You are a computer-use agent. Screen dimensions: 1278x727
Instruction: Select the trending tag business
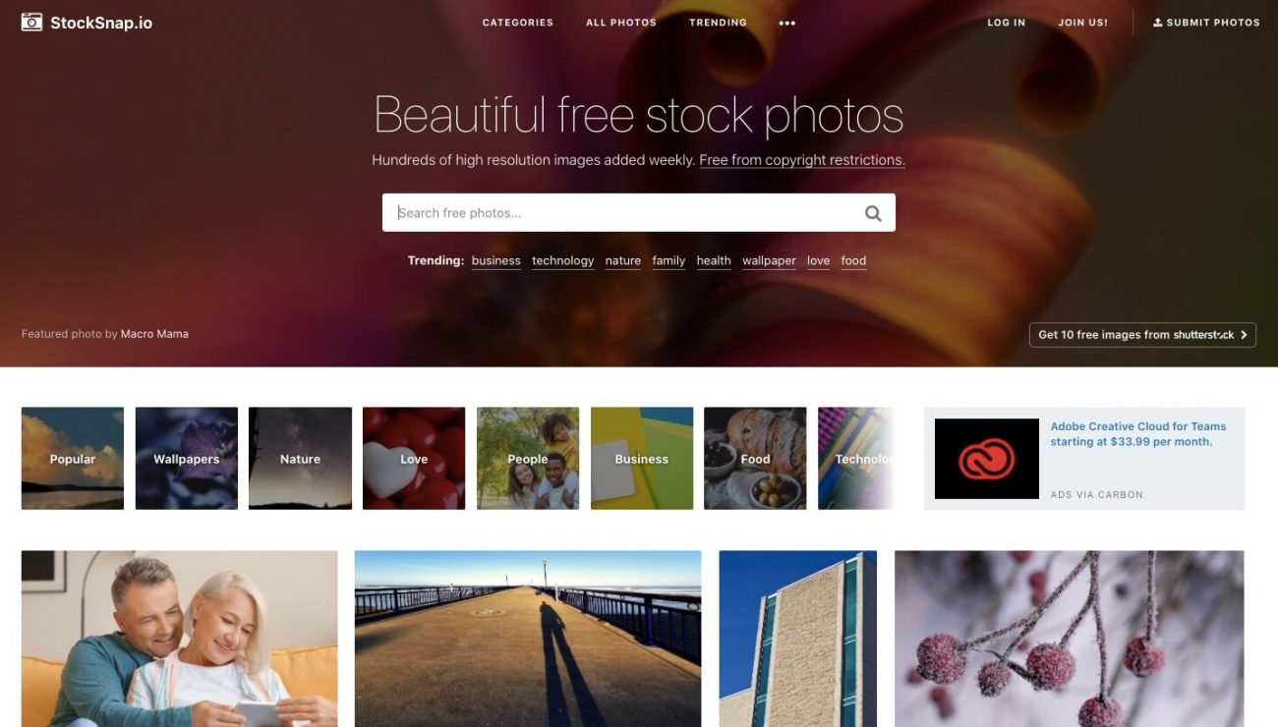[x=495, y=260]
